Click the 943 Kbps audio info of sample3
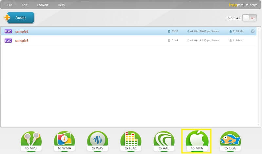Screen dimensions: 262x154 [204, 40]
